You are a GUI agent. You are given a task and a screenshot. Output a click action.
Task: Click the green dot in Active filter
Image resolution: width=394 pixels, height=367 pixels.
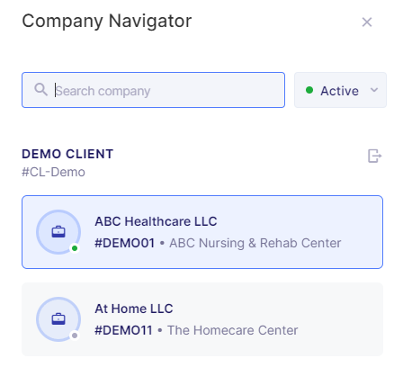[x=309, y=90]
